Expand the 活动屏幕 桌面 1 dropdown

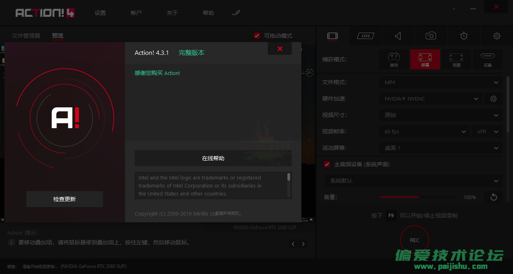pos(440,148)
